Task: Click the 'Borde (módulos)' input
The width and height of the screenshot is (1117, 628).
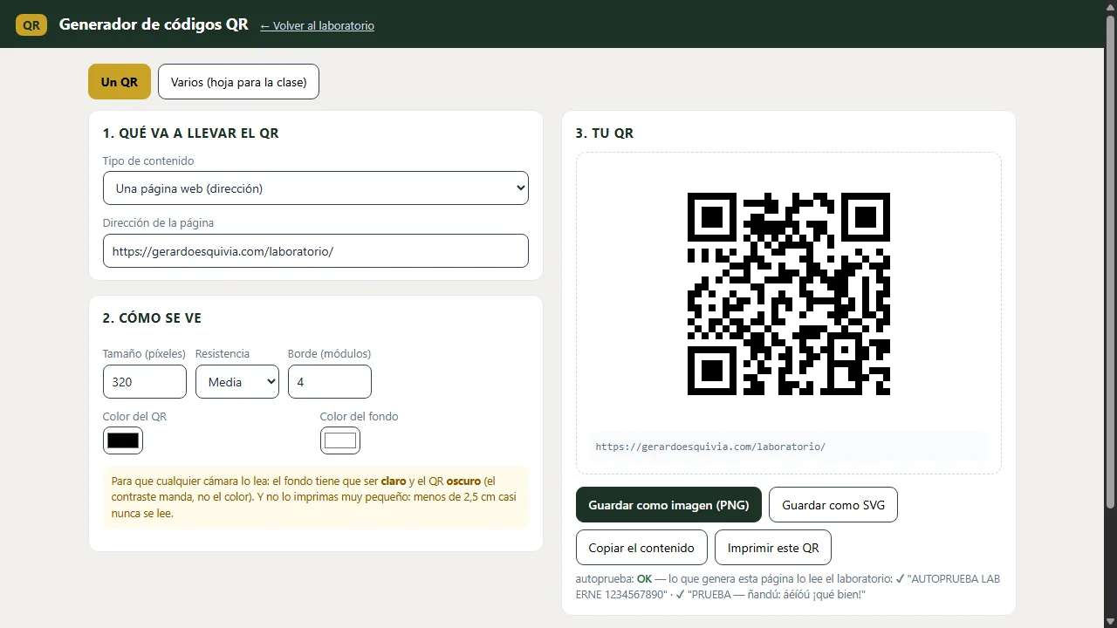Action: (330, 382)
